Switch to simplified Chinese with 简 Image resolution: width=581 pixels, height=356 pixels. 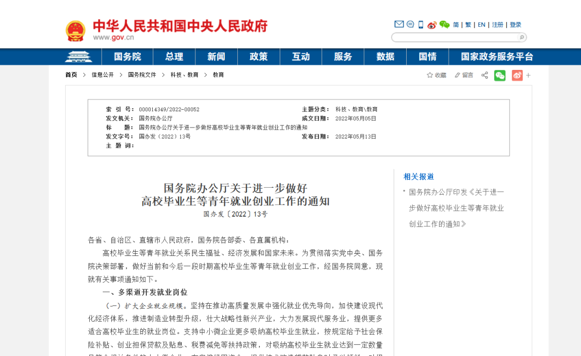click(455, 24)
